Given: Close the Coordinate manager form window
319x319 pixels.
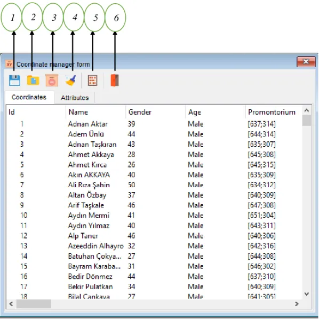Looking at the screenshot, I should tap(306, 61).
